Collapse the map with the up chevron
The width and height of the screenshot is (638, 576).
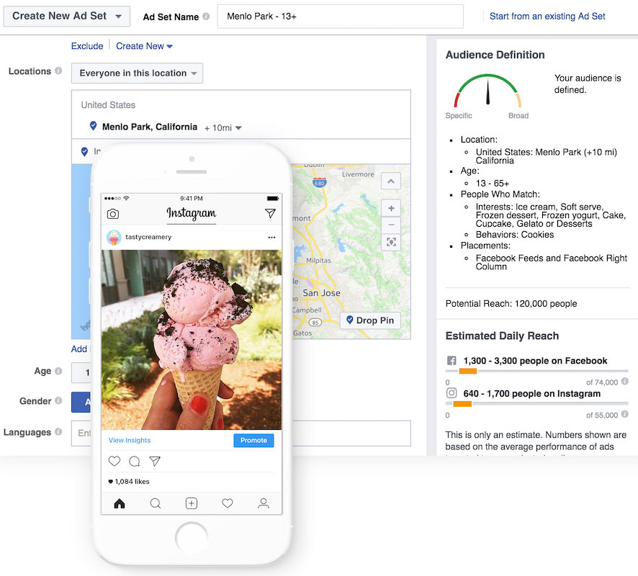click(391, 181)
